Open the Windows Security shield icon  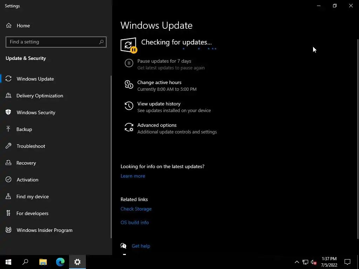point(8,112)
